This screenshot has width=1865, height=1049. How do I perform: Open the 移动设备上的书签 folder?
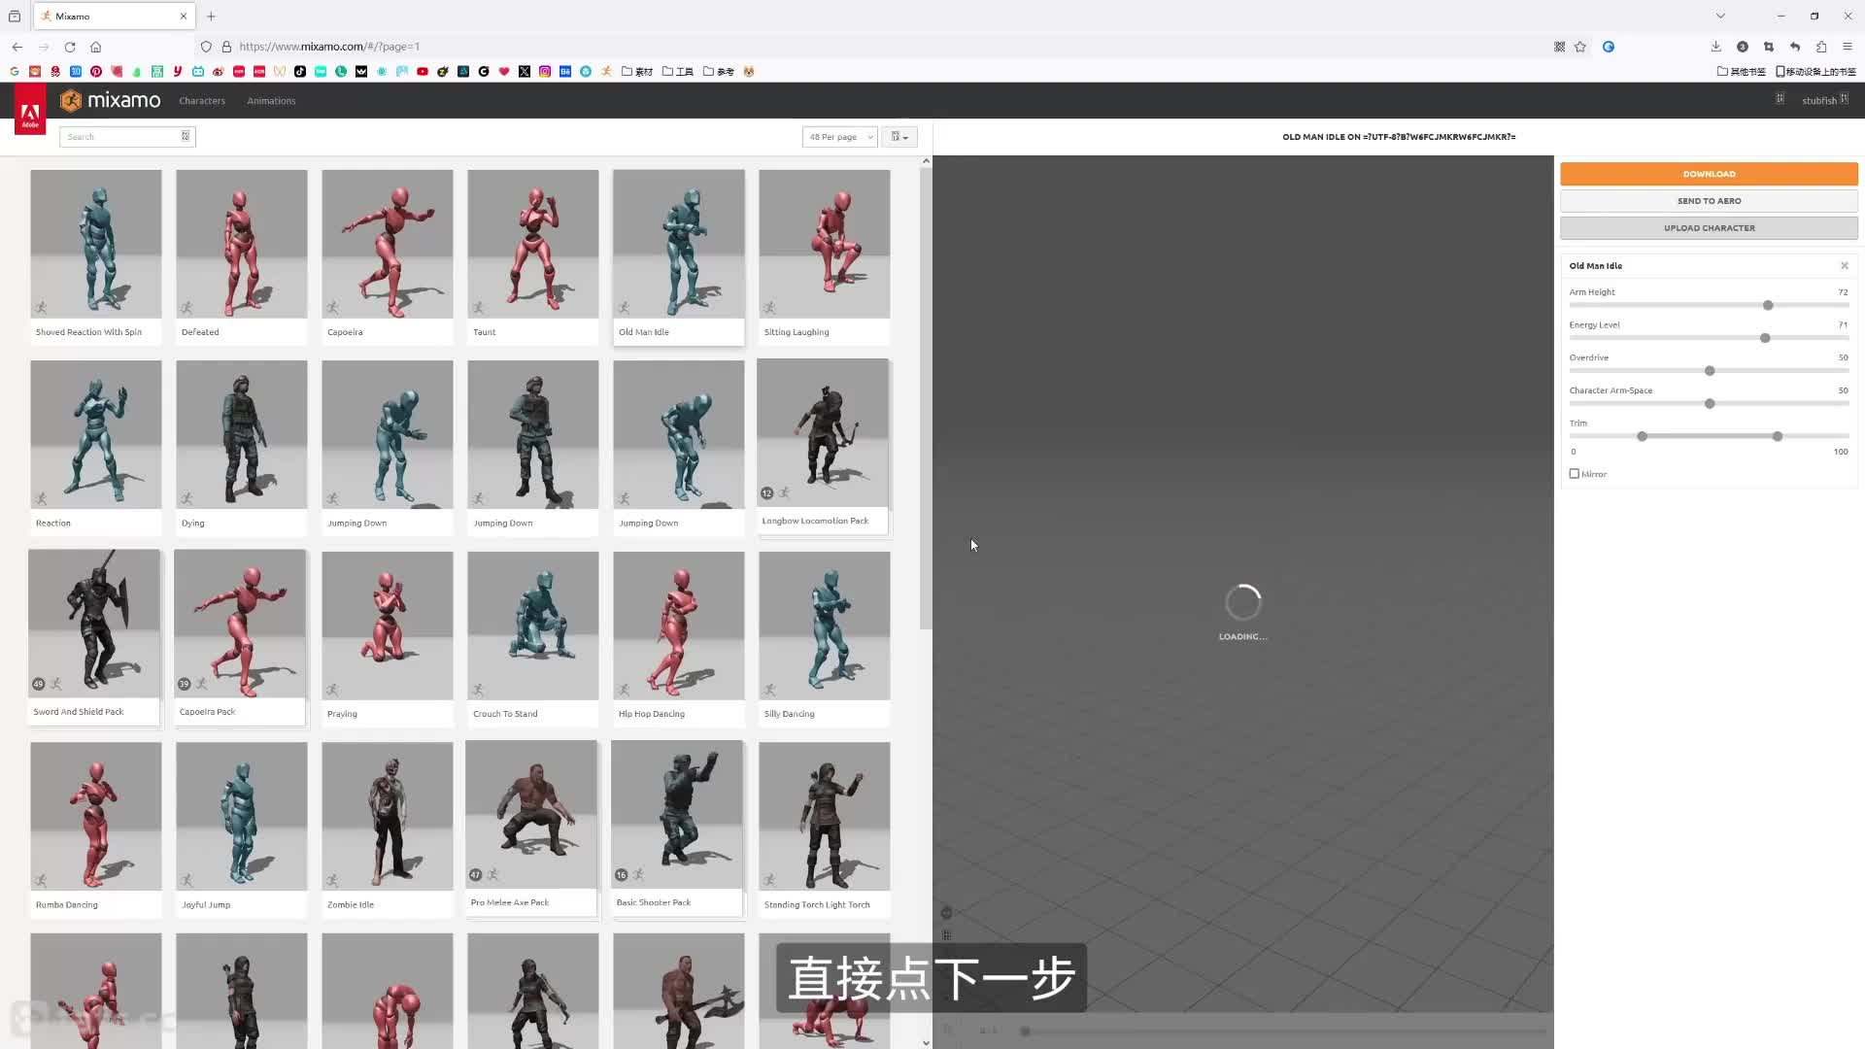[1815, 71]
